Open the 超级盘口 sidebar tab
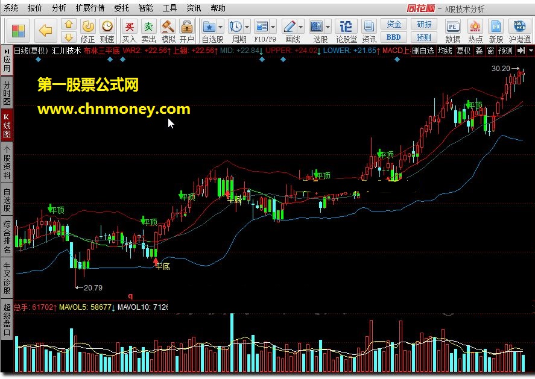 point(7,319)
